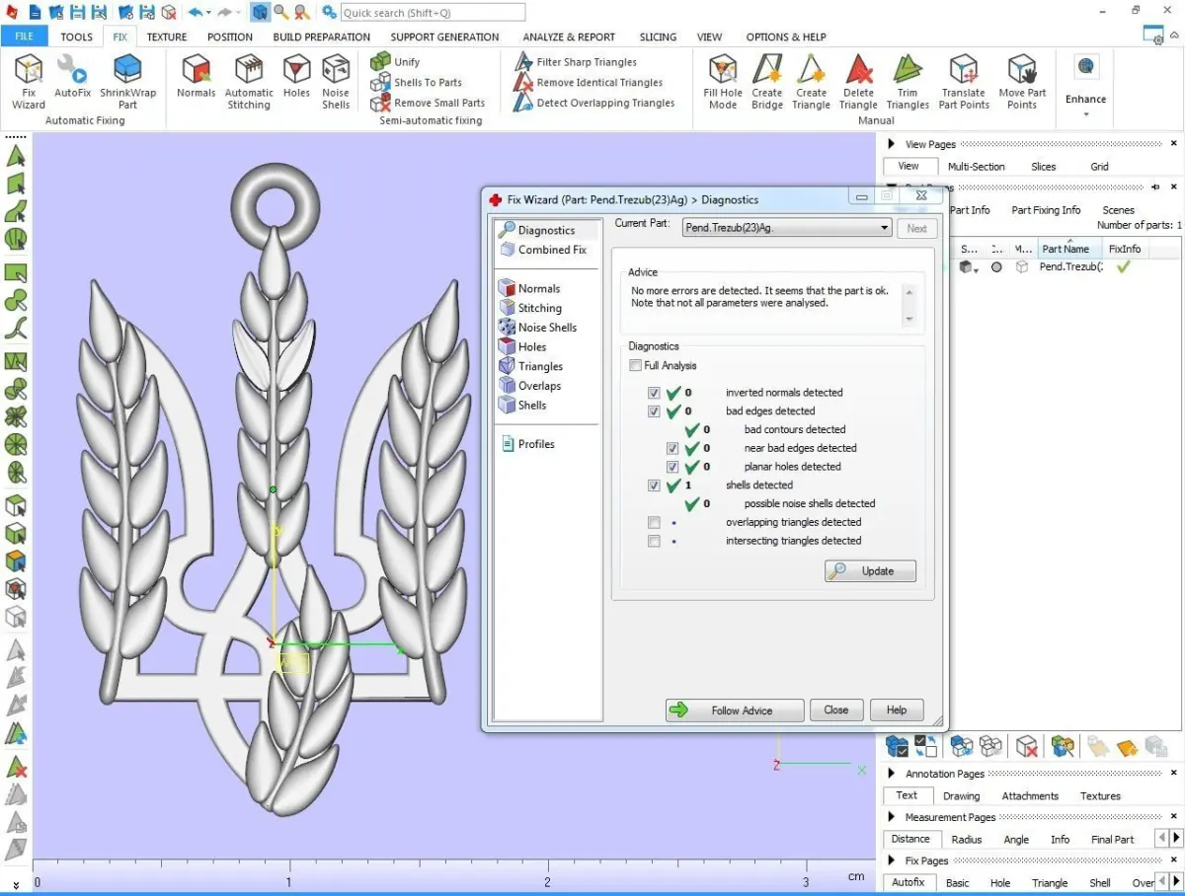The height and width of the screenshot is (896, 1185).
Task: Switch to the TOOLS ribbon tab
Action: coord(76,37)
